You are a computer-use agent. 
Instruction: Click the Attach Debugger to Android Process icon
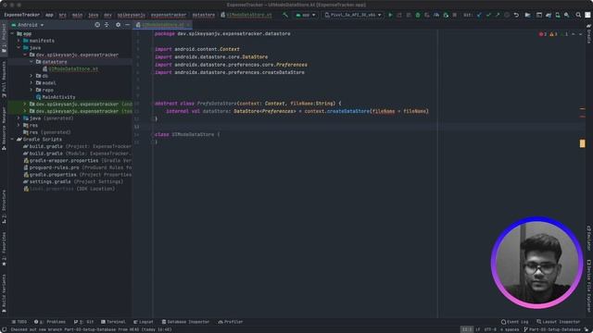click(446, 15)
